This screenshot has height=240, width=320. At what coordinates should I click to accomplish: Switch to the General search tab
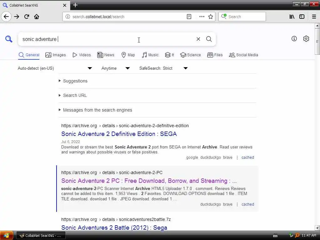[x=29, y=55]
